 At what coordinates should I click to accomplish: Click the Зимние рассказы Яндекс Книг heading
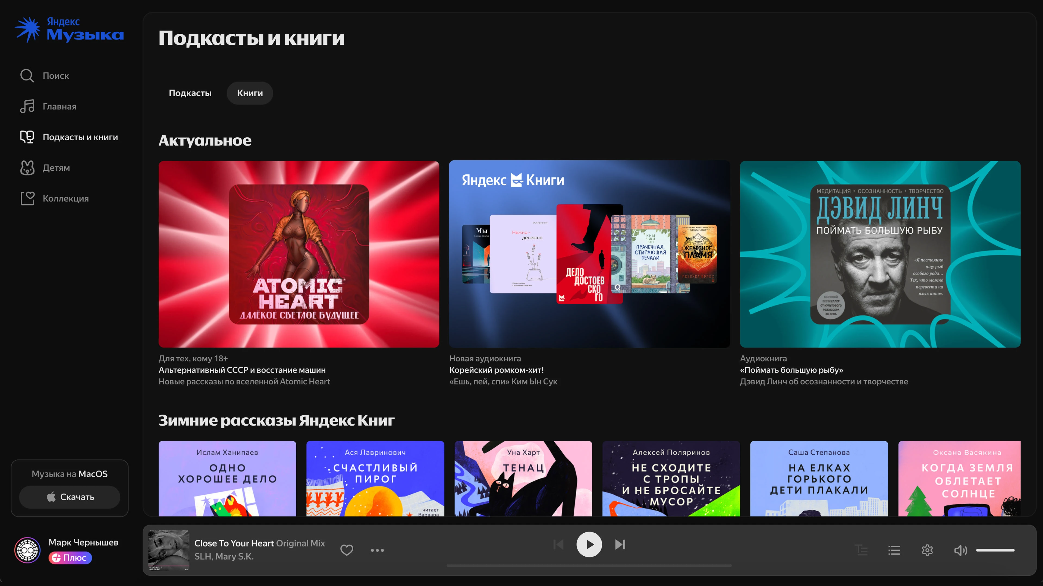277,421
